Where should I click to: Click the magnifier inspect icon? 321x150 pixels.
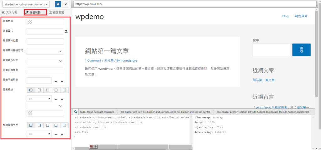76,112
